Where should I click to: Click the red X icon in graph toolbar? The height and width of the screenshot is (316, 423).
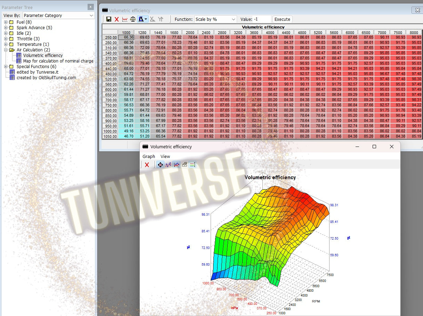[147, 165]
